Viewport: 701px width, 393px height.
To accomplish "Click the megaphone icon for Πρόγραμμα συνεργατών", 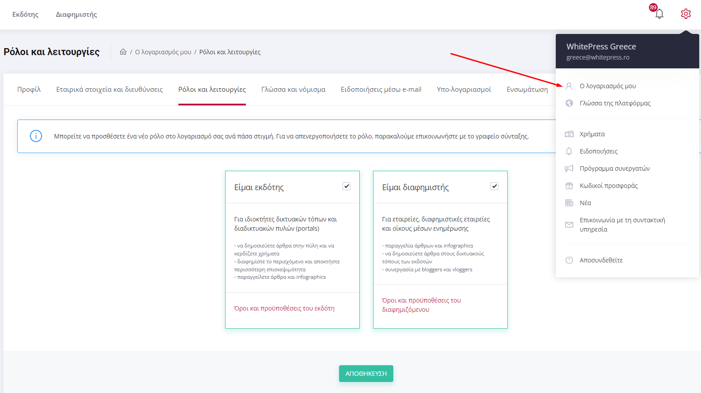I will pyautogui.click(x=569, y=168).
